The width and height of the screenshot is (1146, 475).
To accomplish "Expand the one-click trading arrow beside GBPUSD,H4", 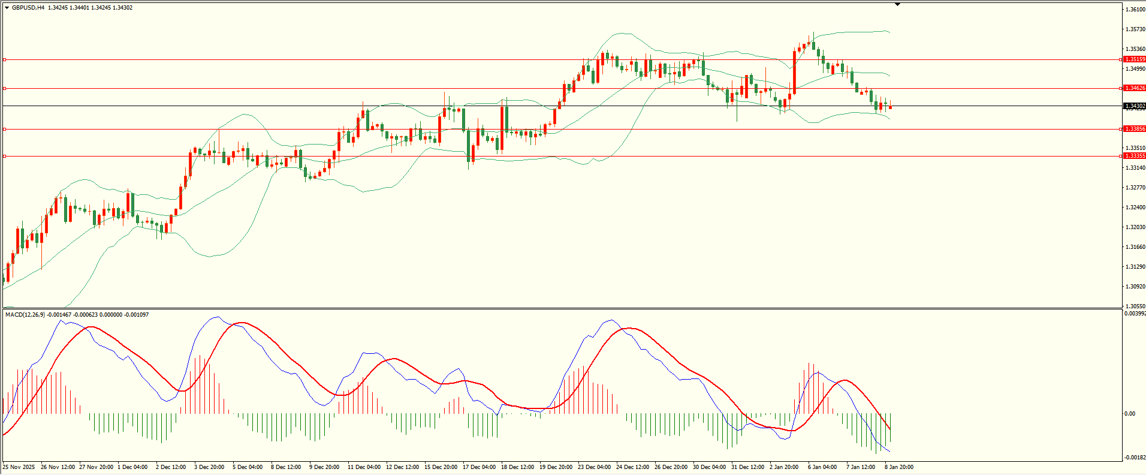I will [x=7, y=8].
